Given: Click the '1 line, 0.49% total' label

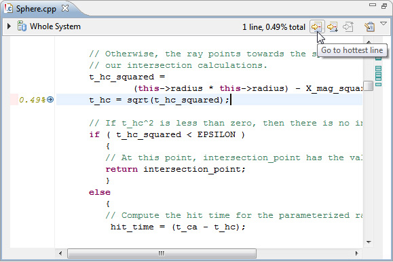Looking at the screenshot, I should coord(274,27).
